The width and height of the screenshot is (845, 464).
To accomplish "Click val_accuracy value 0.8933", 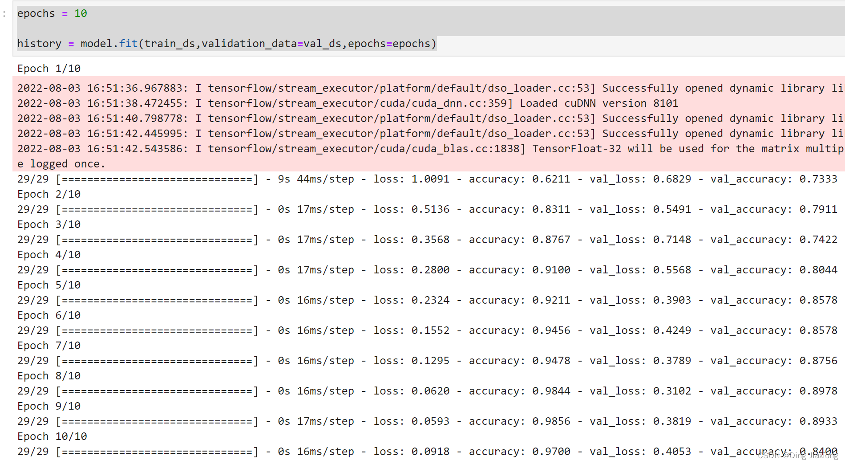I will coord(818,421).
